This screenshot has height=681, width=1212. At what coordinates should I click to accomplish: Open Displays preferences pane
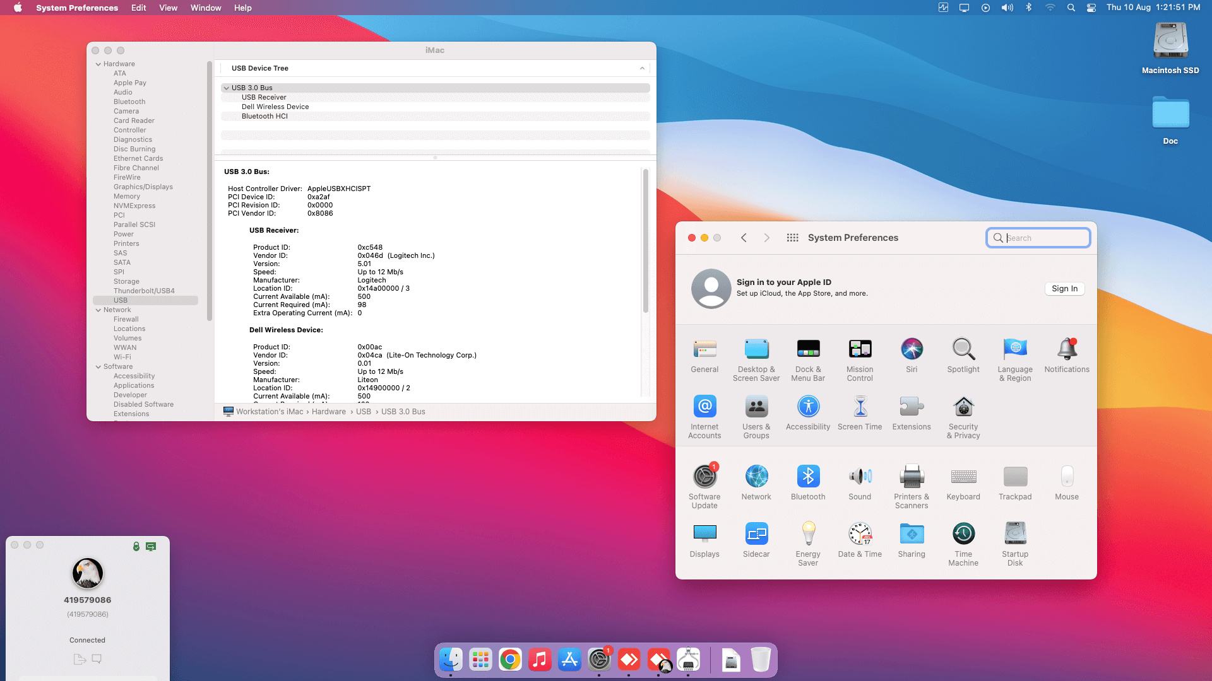(x=704, y=540)
